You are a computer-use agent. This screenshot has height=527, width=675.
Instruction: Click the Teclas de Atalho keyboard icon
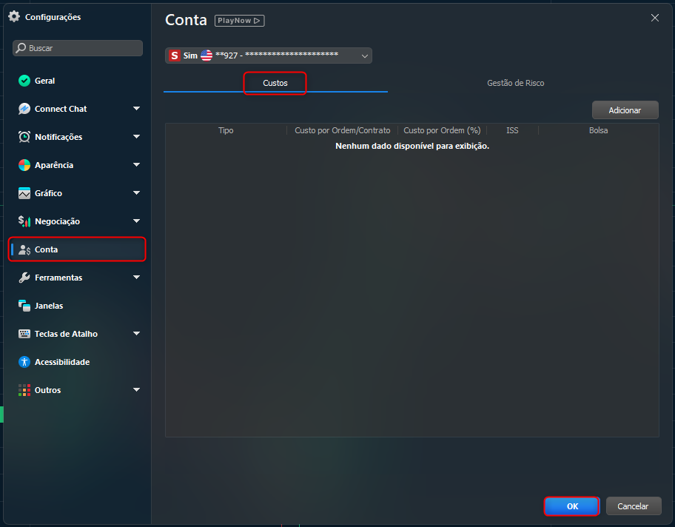[x=24, y=334]
